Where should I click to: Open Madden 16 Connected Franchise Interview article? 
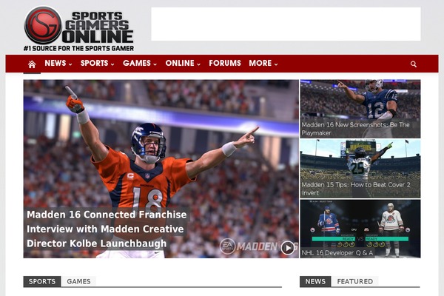106,229
